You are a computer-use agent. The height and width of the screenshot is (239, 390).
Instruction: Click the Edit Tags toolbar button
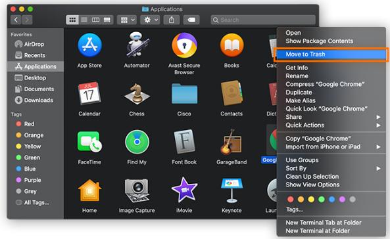pos(191,20)
